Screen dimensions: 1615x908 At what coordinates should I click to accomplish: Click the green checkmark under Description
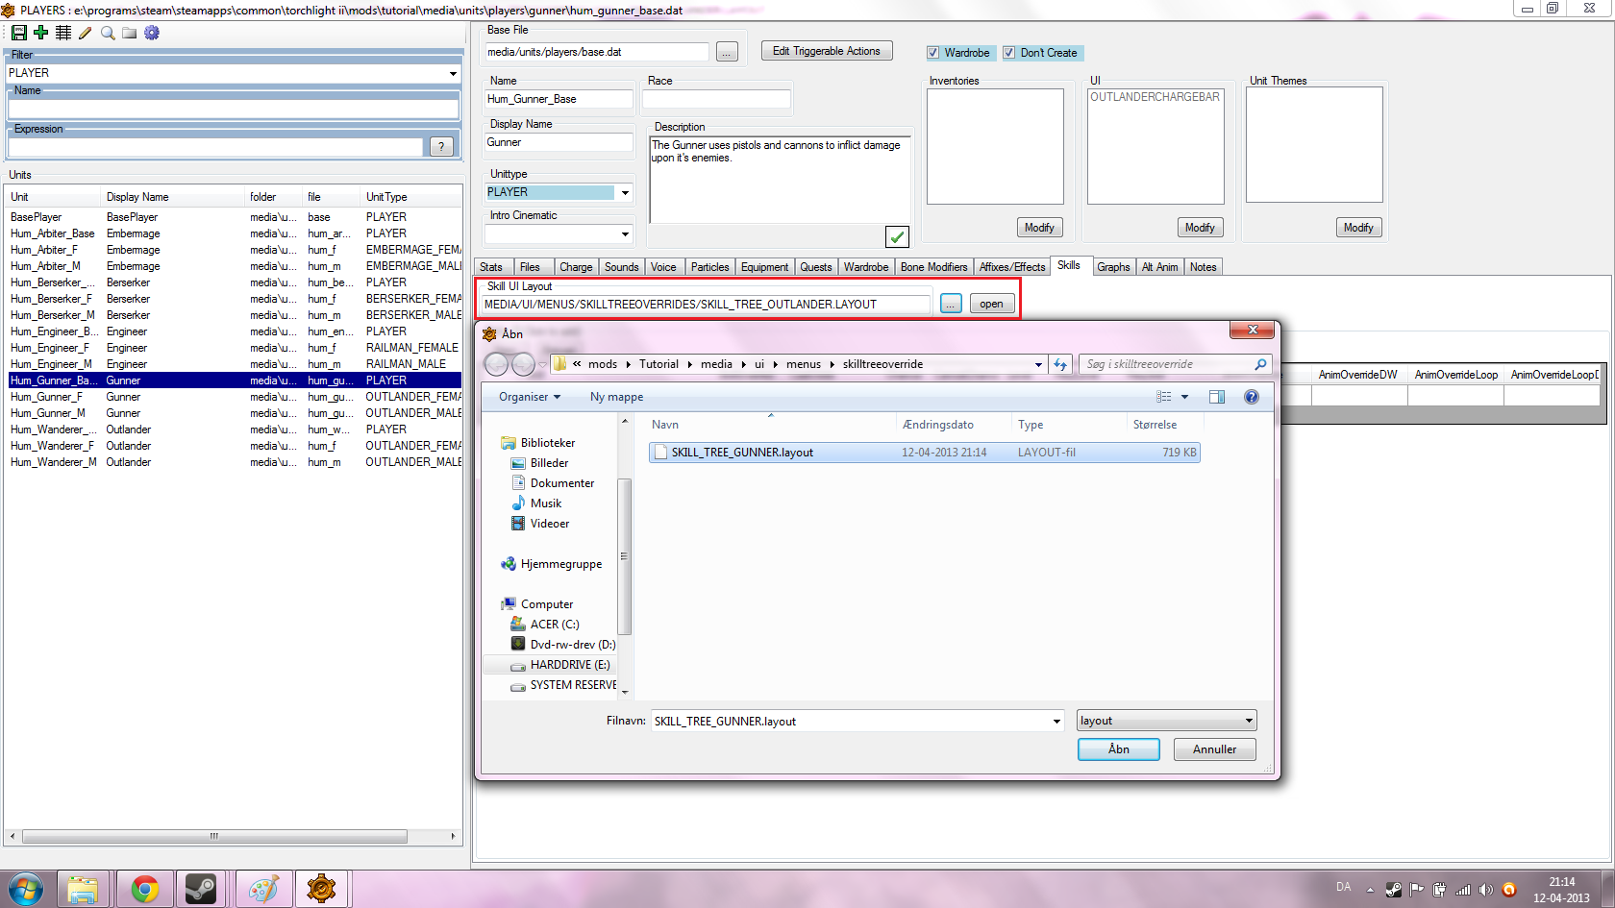pos(897,236)
